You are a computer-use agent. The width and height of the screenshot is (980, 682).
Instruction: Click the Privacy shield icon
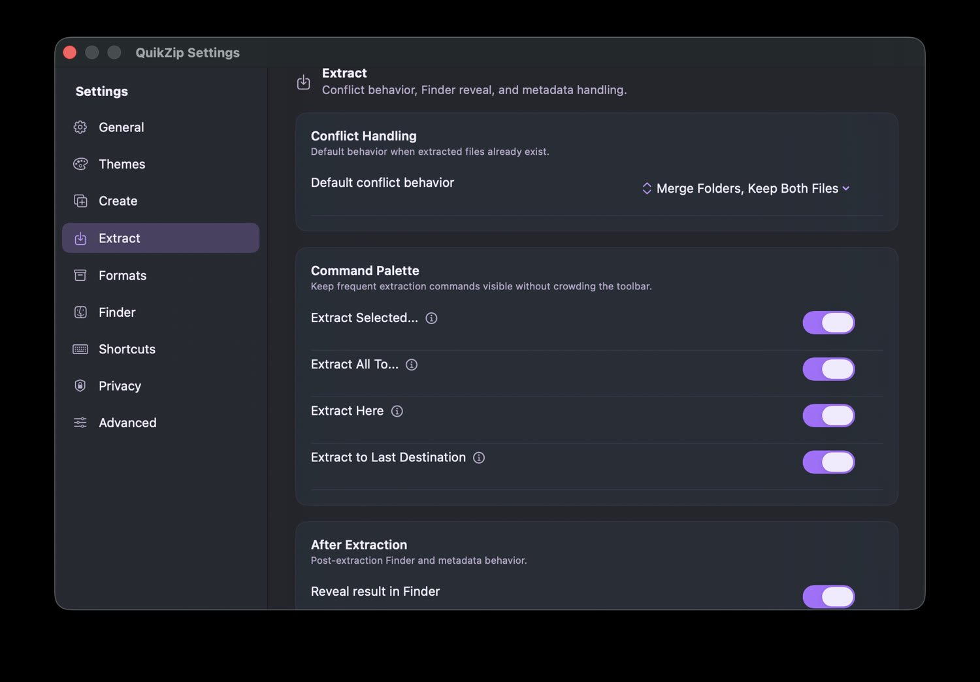[80, 386]
